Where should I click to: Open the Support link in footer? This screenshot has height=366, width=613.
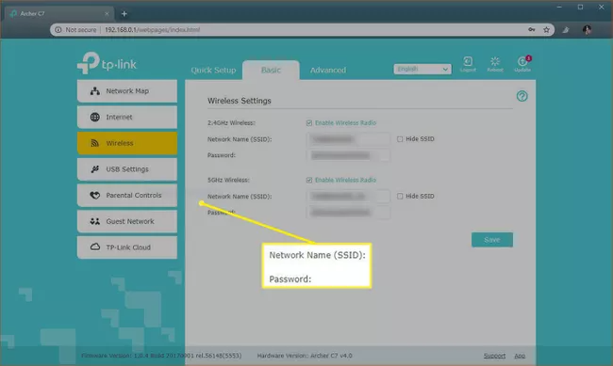(x=494, y=356)
